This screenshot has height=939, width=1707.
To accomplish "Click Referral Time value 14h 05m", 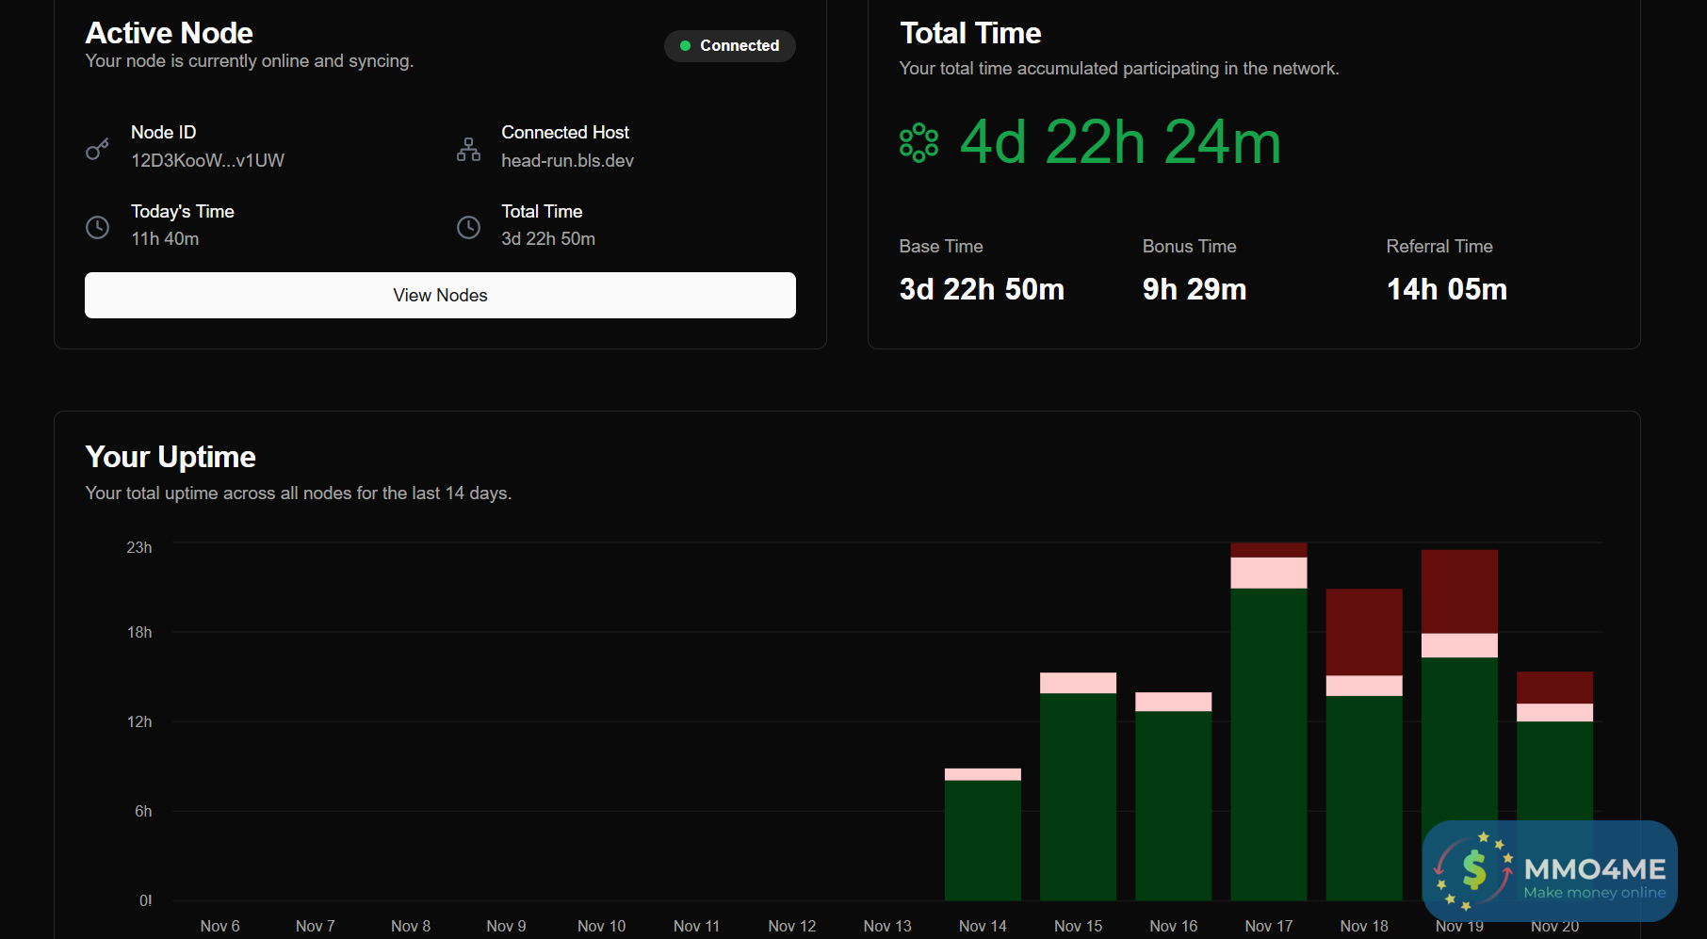I will coord(1447,289).
